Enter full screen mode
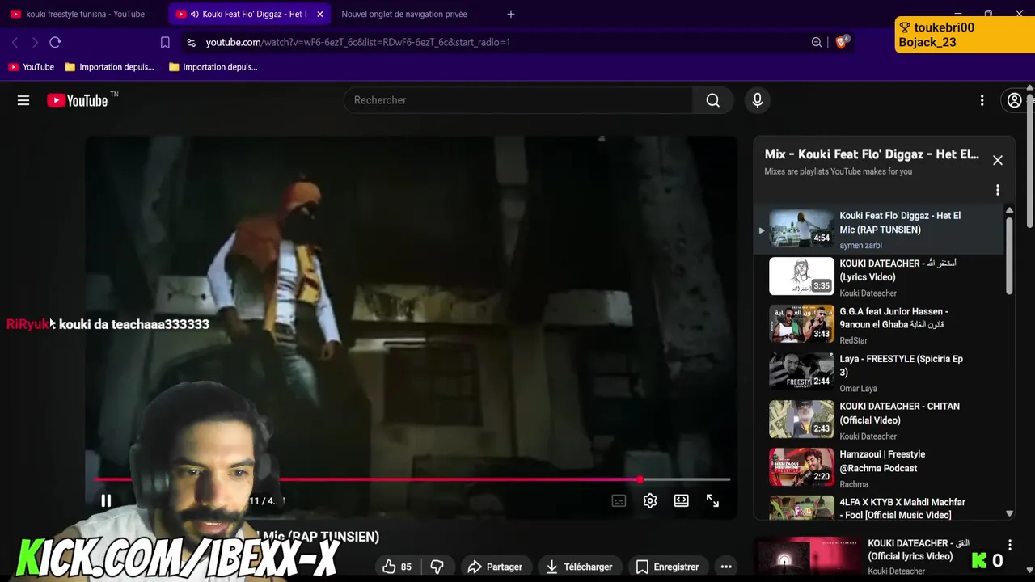 [x=712, y=501]
